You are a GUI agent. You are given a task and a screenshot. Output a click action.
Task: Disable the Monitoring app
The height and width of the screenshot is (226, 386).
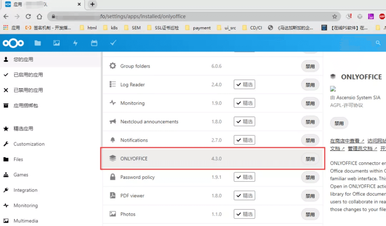[x=310, y=103]
